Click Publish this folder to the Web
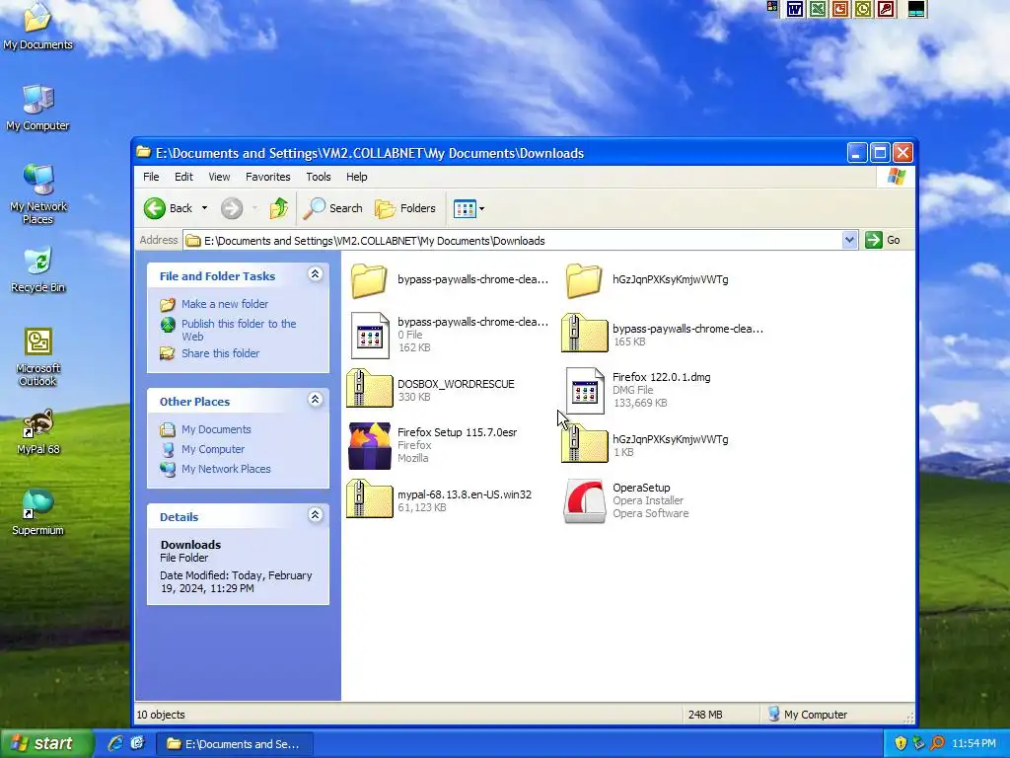 click(x=239, y=330)
